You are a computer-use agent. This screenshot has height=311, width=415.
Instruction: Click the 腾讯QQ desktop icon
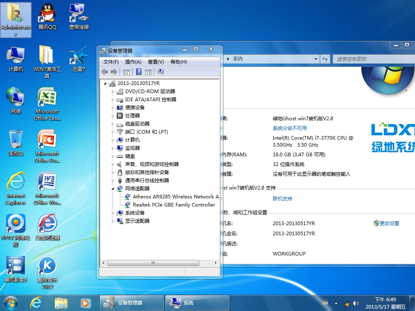(x=47, y=17)
